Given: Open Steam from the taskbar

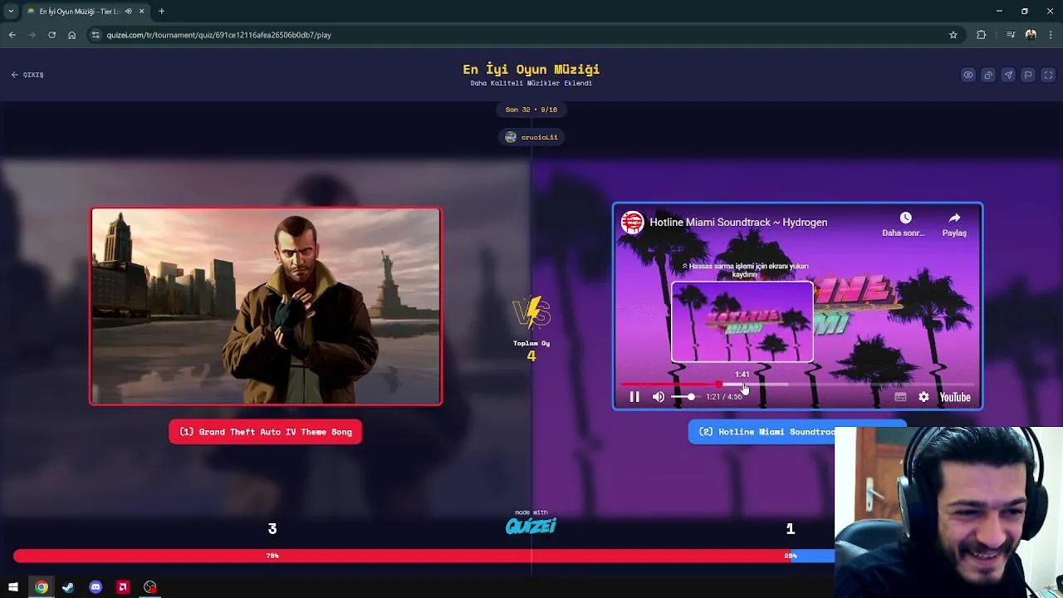Looking at the screenshot, I should tap(68, 587).
